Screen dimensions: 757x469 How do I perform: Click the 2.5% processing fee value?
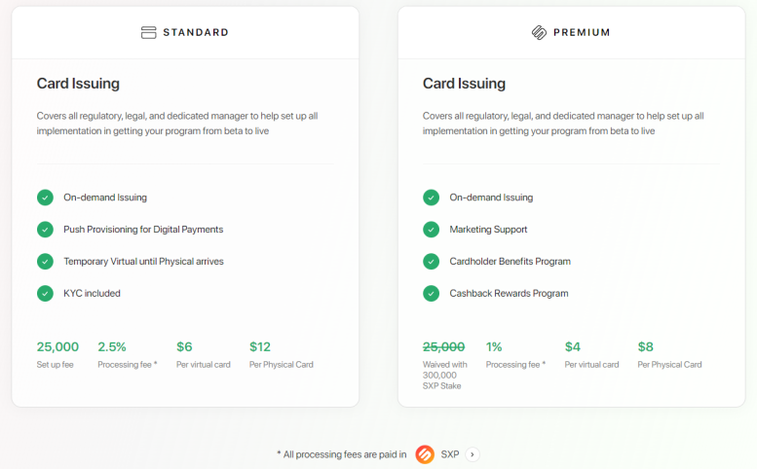tap(112, 346)
